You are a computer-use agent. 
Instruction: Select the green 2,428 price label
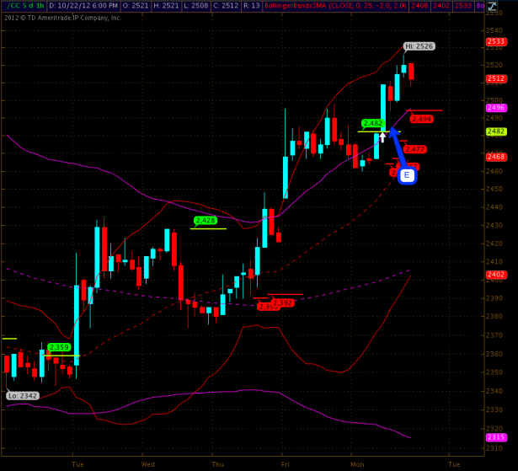click(x=206, y=221)
